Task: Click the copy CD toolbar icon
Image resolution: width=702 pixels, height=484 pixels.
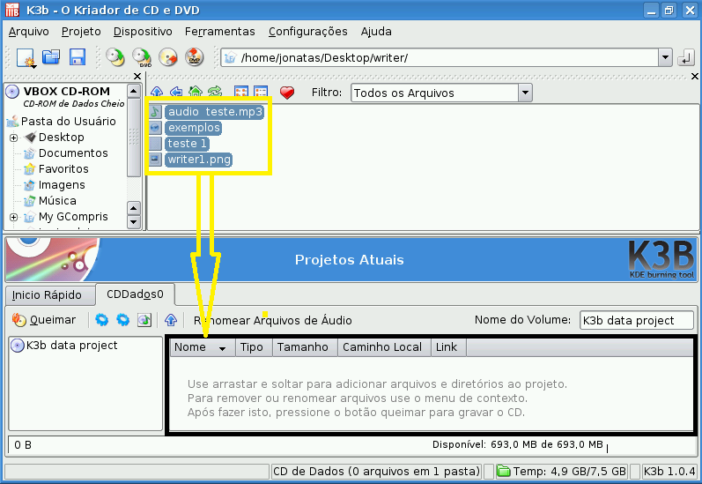Action: (115, 57)
